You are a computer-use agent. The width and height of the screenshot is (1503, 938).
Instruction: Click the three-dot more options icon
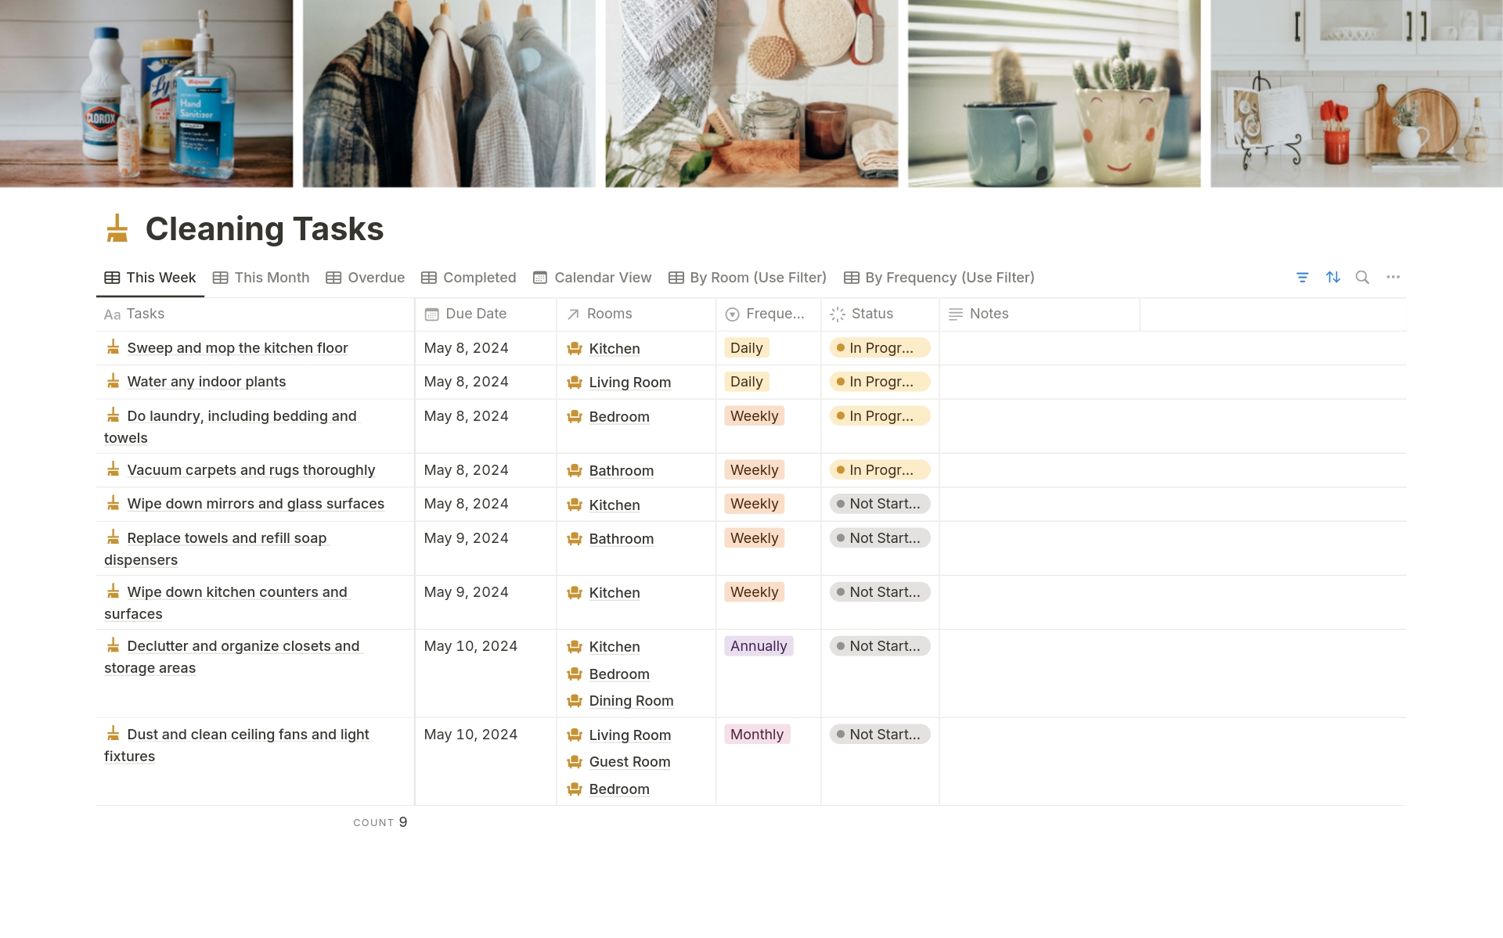tap(1393, 277)
